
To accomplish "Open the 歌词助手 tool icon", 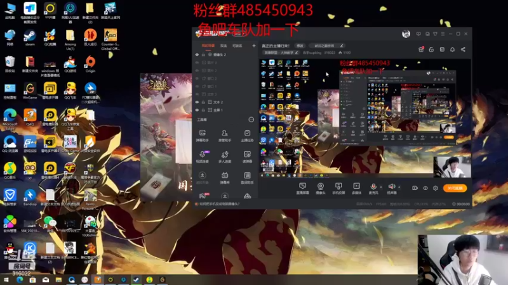I will (247, 178).
